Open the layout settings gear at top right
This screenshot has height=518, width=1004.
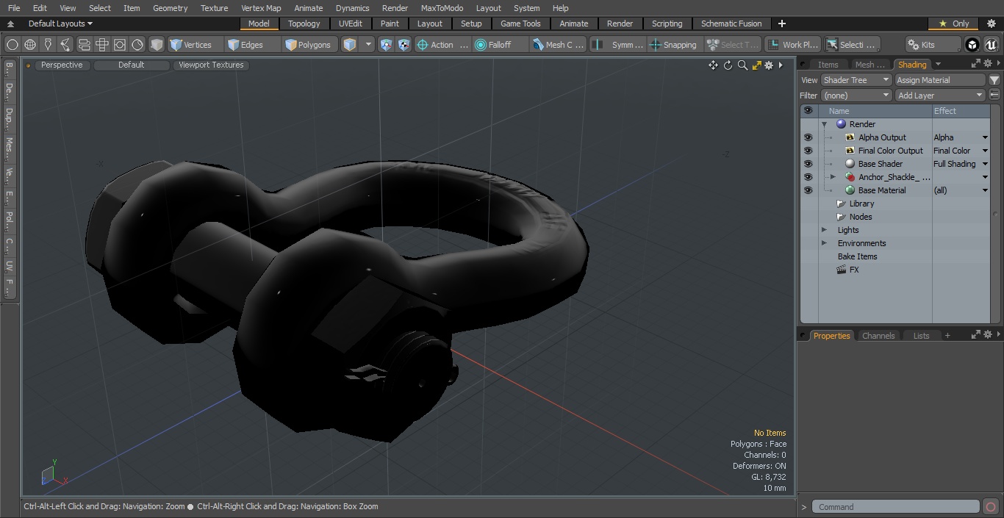pyautogui.click(x=991, y=24)
